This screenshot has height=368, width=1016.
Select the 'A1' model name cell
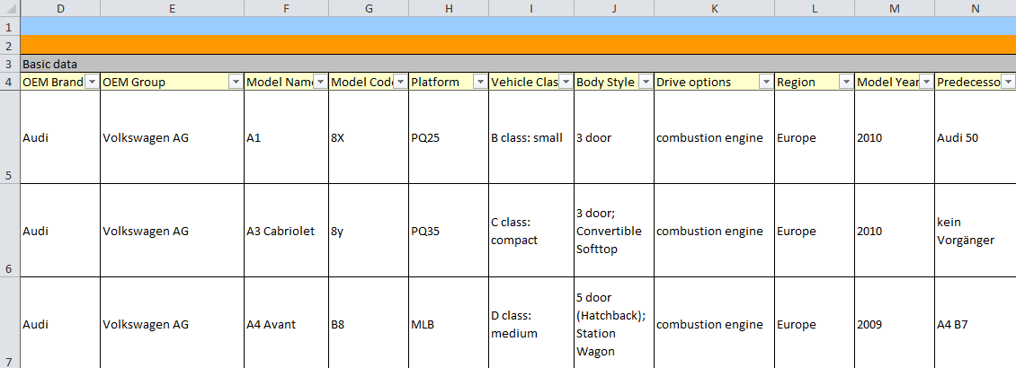(287, 137)
